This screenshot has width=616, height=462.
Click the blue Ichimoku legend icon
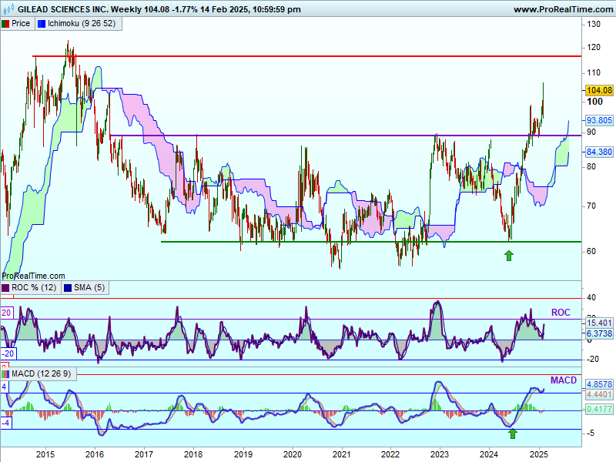(x=42, y=24)
